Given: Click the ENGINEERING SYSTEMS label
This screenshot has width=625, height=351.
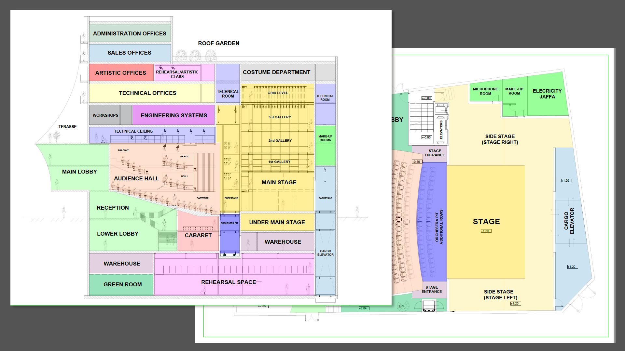Looking at the screenshot, I should click(x=174, y=115).
